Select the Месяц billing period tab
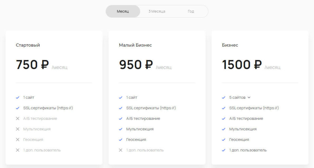 click(x=123, y=11)
